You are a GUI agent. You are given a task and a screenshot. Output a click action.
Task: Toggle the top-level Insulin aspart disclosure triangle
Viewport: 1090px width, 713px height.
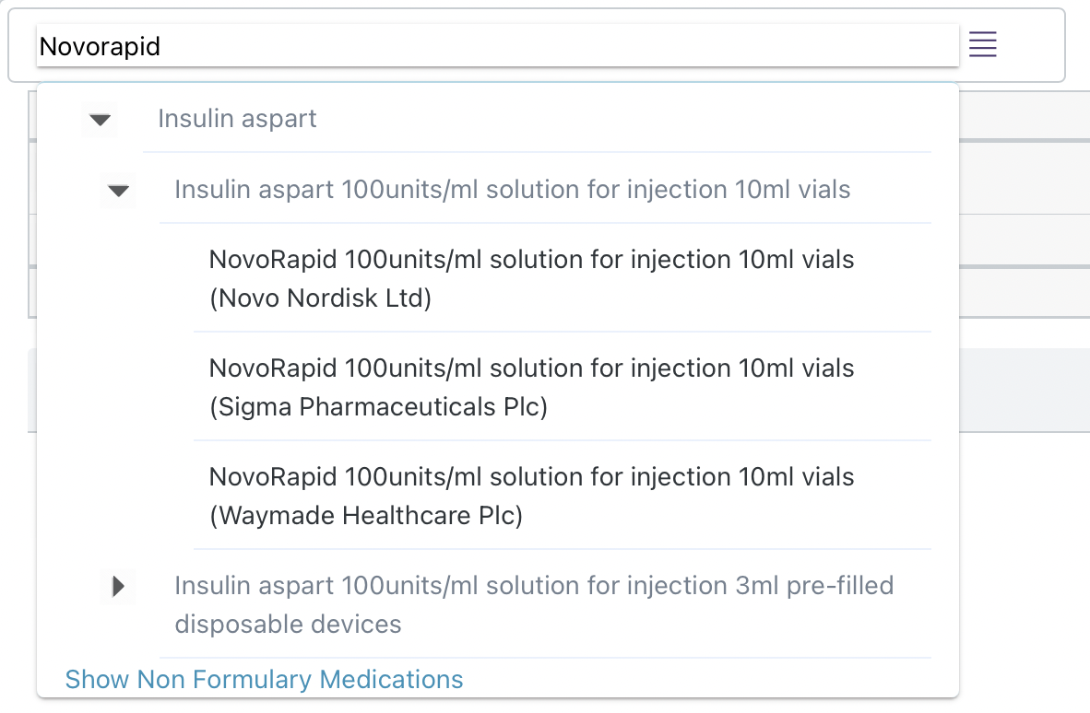(100, 120)
